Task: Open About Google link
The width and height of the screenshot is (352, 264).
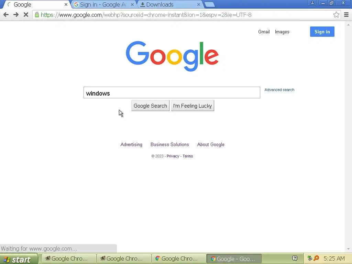Action: [211, 145]
